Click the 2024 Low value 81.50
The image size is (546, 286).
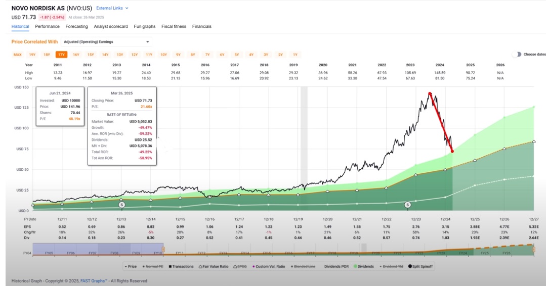(x=440, y=78)
